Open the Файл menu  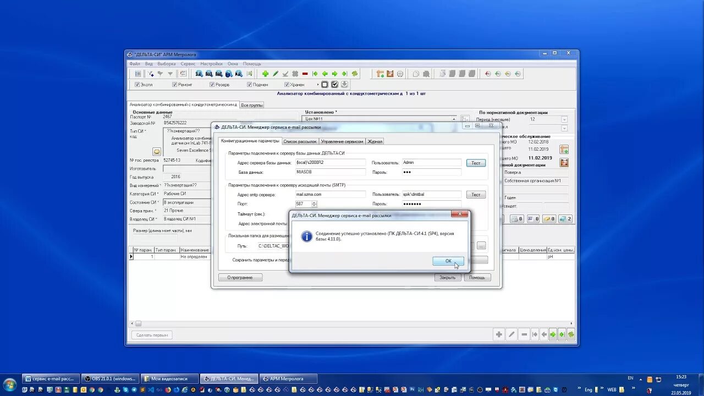135,64
